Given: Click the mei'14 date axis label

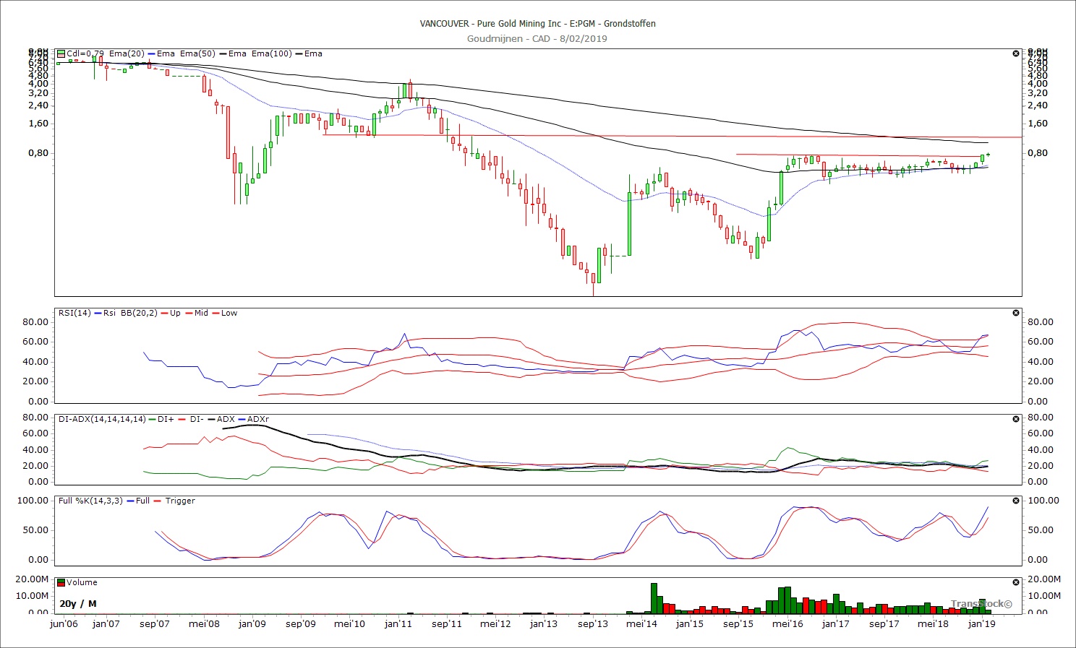Looking at the screenshot, I should pyautogui.click(x=641, y=623).
